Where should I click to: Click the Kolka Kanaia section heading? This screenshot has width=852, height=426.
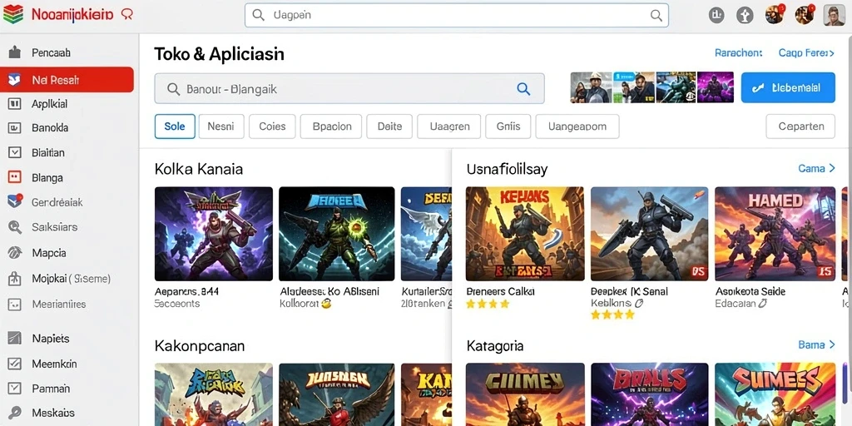coord(198,169)
